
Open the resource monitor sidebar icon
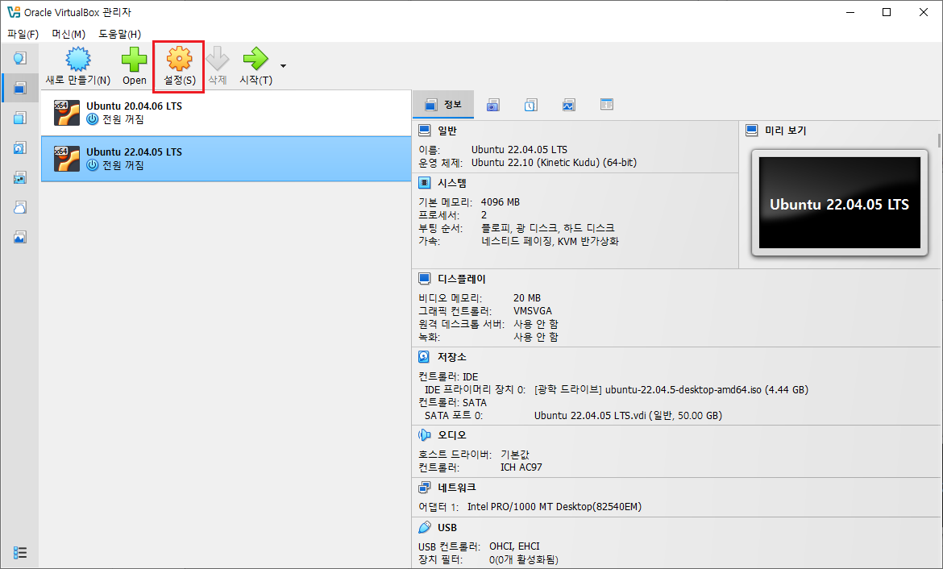tap(20, 238)
